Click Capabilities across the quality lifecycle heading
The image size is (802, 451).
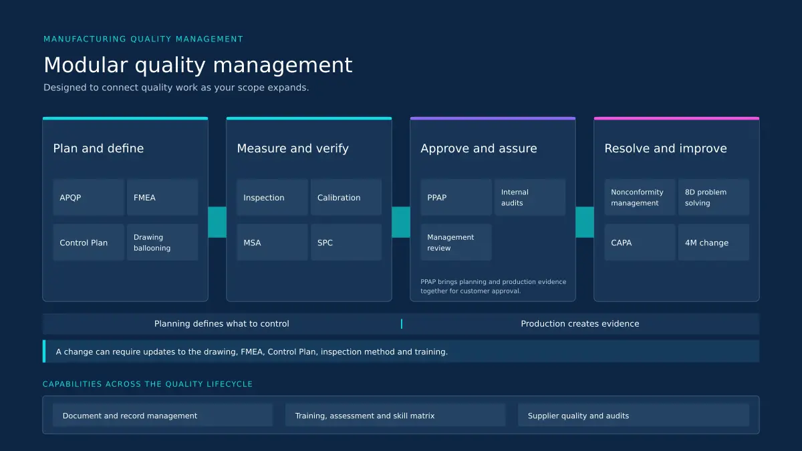point(148,384)
